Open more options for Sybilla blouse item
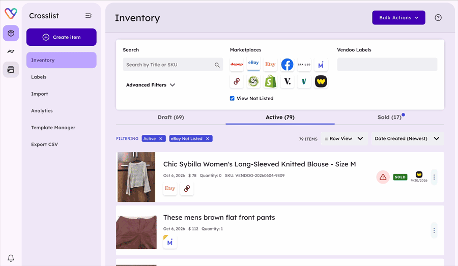This screenshot has height=266, width=458. pyautogui.click(x=434, y=177)
